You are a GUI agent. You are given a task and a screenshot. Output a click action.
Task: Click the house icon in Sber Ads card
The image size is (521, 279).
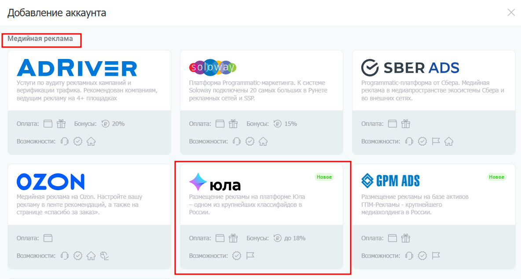[x=449, y=142]
